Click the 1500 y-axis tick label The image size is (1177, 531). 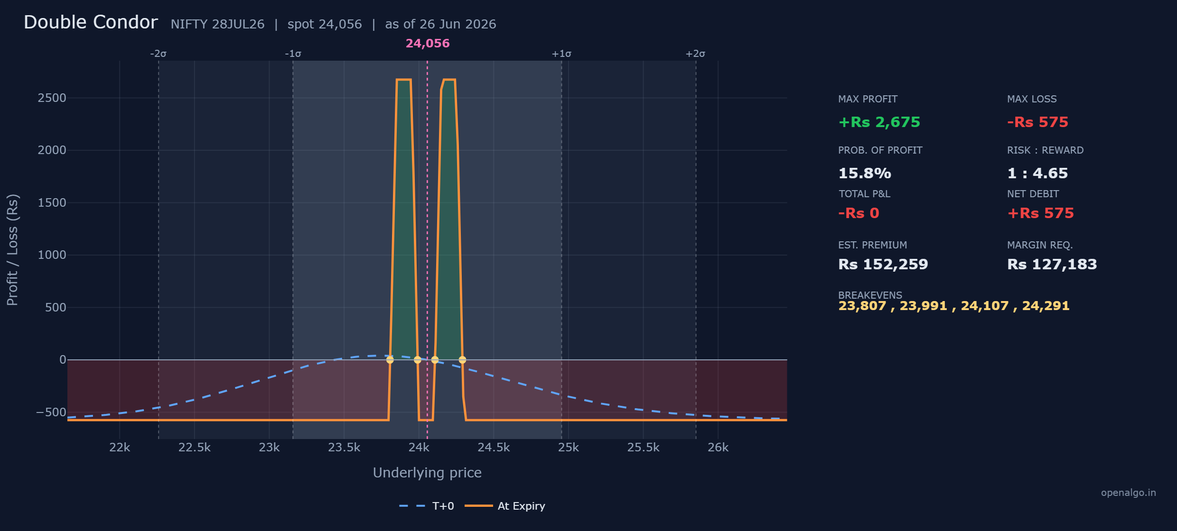[x=52, y=203]
